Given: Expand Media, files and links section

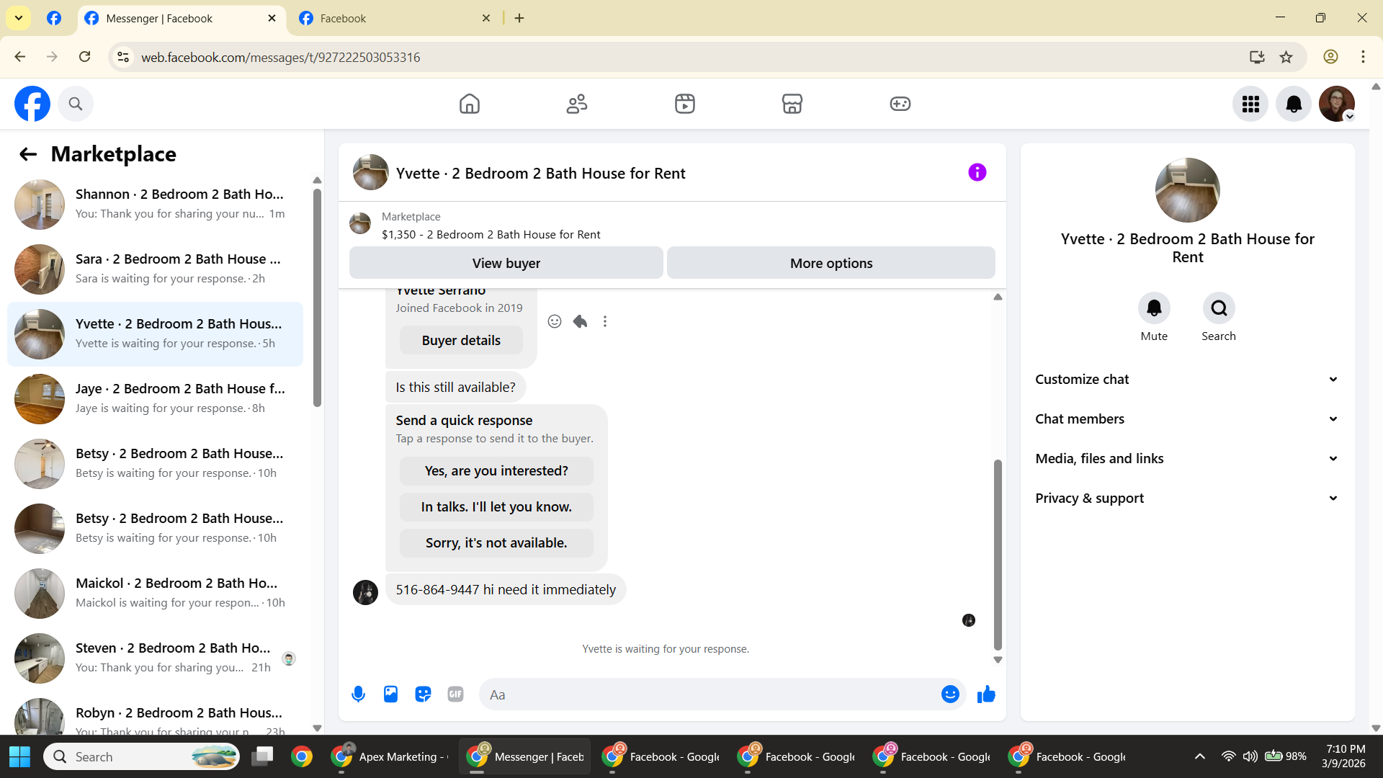Looking at the screenshot, I should point(1187,459).
